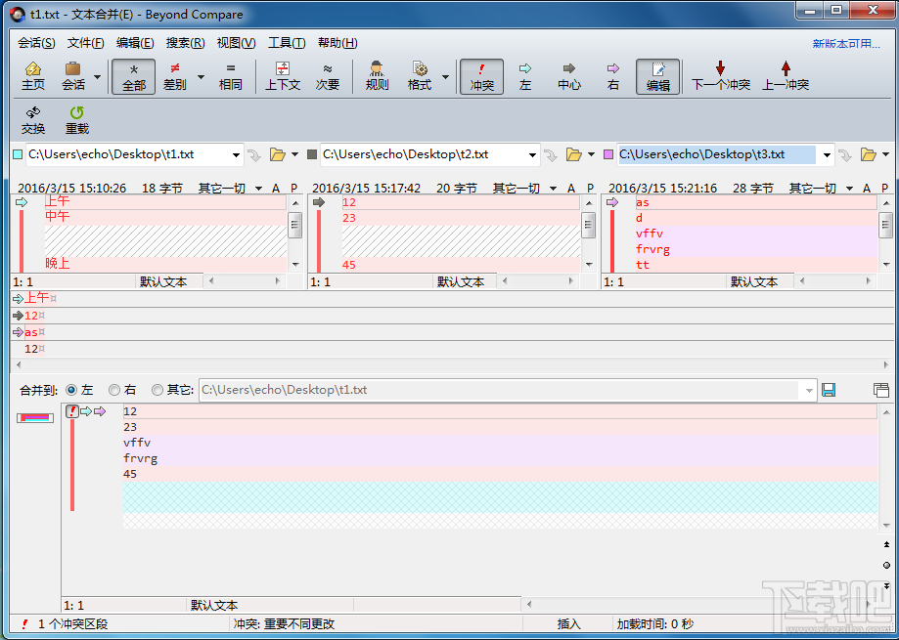This screenshot has width=899, height=640.
Task: Click the 相同 same-lines filter icon
Action: [230, 76]
